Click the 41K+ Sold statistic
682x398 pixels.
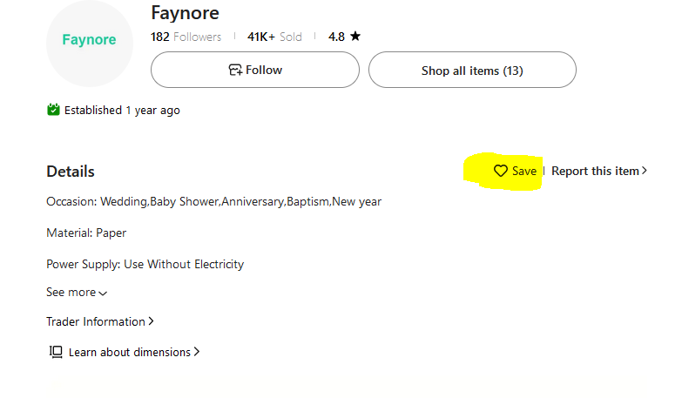[x=274, y=37]
